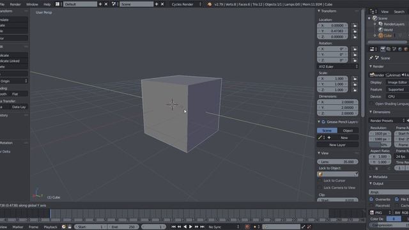
Task: Collapse the Output panel
Action: (x=371, y=183)
